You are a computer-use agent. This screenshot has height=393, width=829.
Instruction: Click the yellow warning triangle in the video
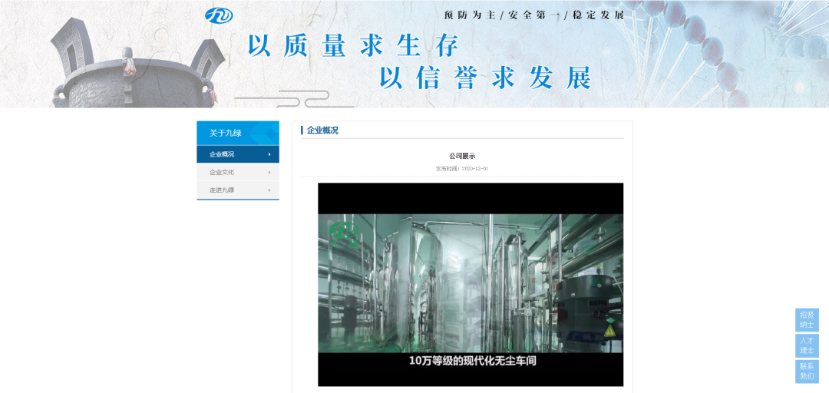[610, 331]
